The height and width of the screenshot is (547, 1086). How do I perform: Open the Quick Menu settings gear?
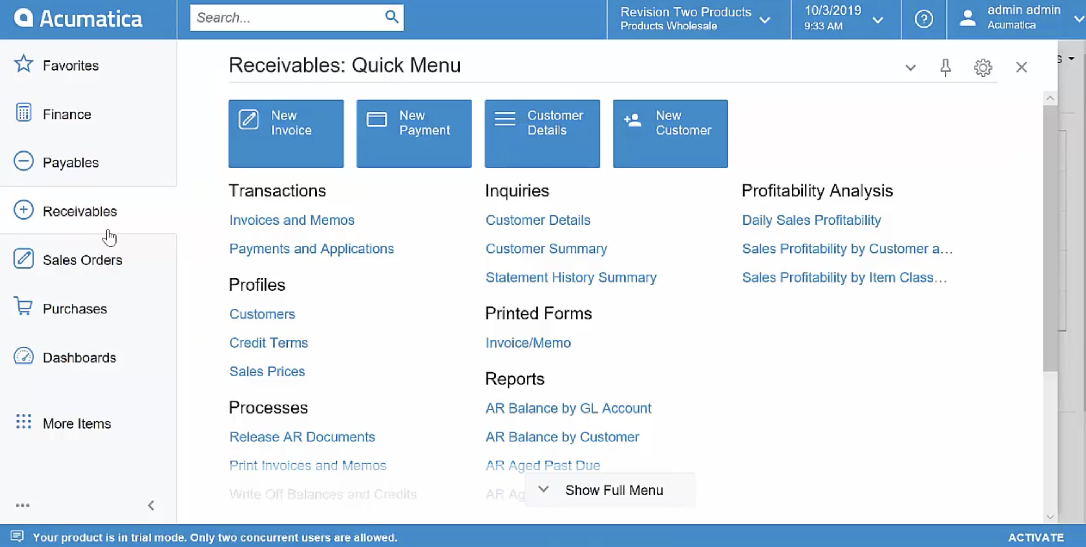click(983, 67)
